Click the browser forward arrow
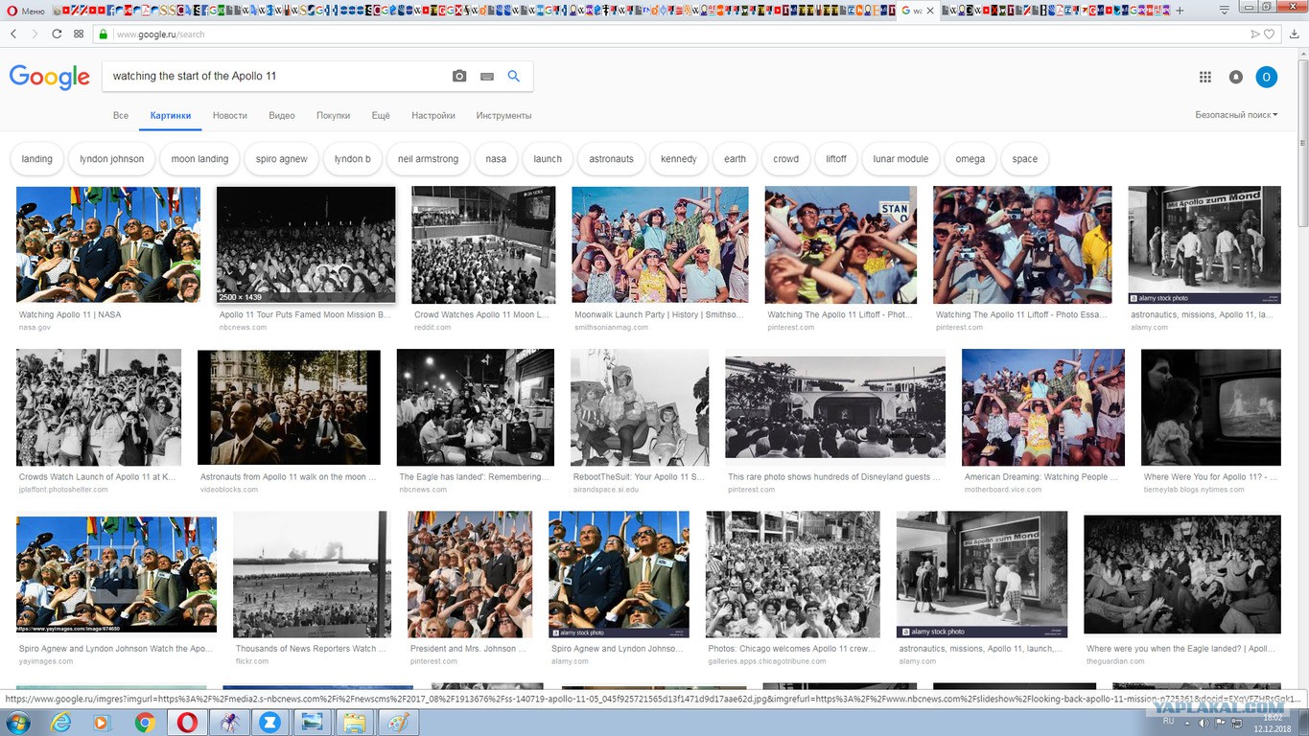The height and width of the screenshot is (736, 1309). [35, 34]
